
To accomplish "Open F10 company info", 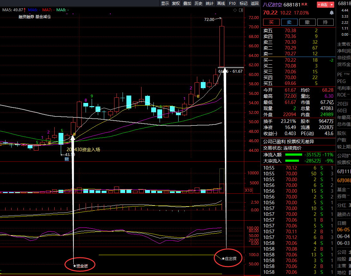I will tap(232, 3).
